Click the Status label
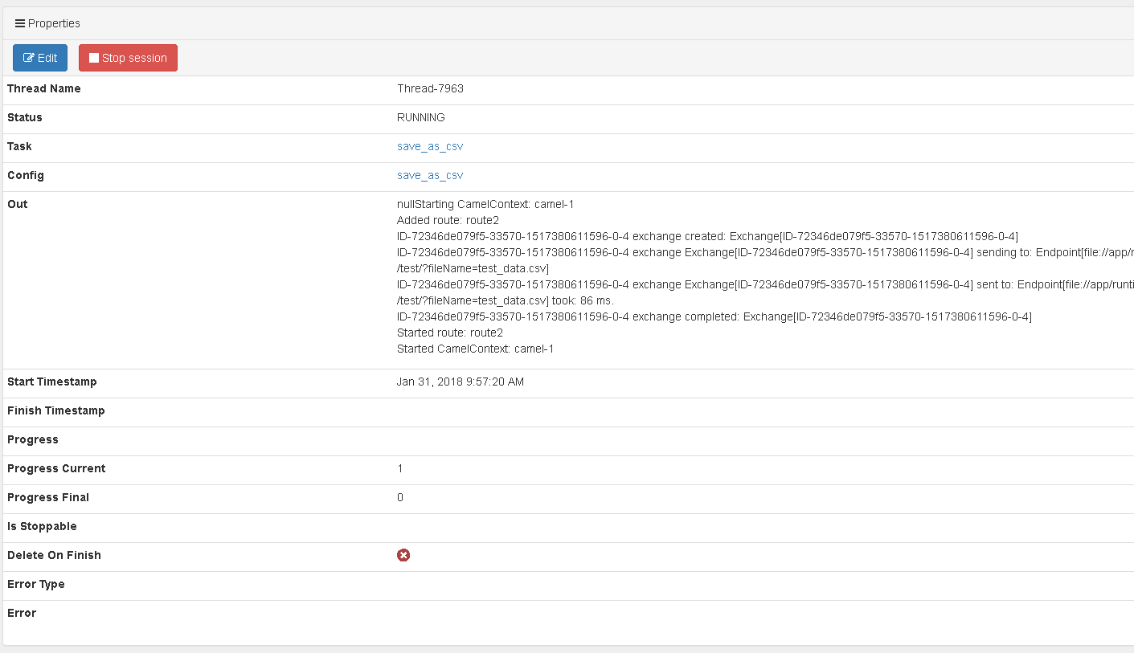The height and width of the screenshot is (653, 1134). point(25,117)
